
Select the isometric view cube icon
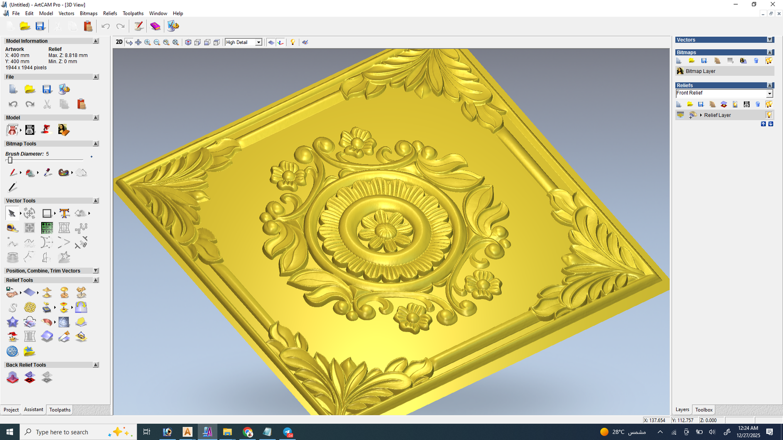pyautogui.click(x=188, y=43)
